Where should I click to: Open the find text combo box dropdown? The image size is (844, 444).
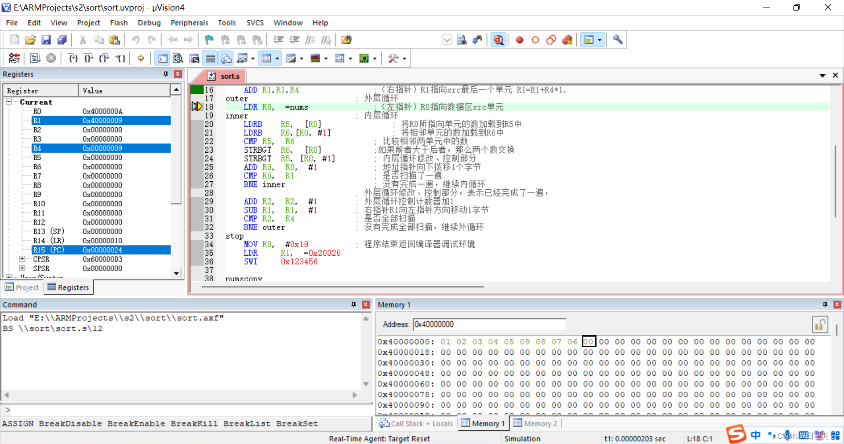coord(447,40)
